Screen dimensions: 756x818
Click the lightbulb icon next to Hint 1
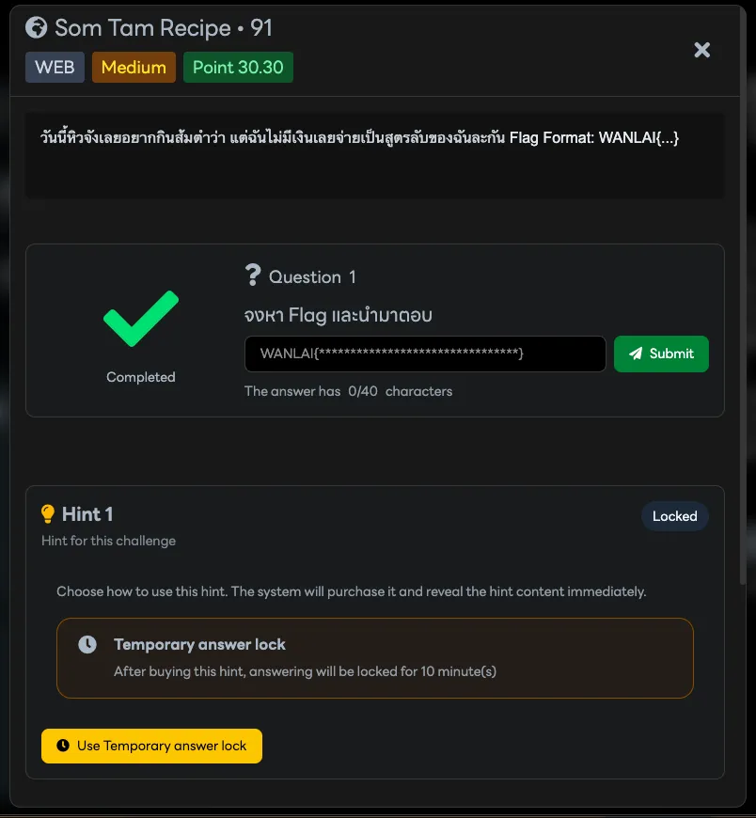49,514
